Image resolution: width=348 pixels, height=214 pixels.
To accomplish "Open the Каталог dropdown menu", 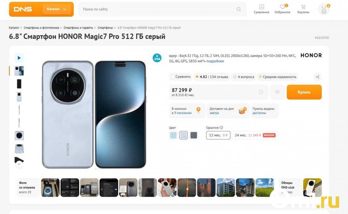I will click(x=56, y=9).
